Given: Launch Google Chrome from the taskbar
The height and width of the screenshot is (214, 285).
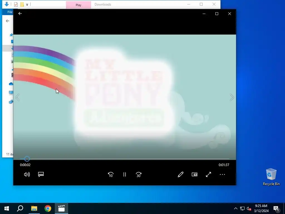Looking at the screenshot, I should pos(48,208).
